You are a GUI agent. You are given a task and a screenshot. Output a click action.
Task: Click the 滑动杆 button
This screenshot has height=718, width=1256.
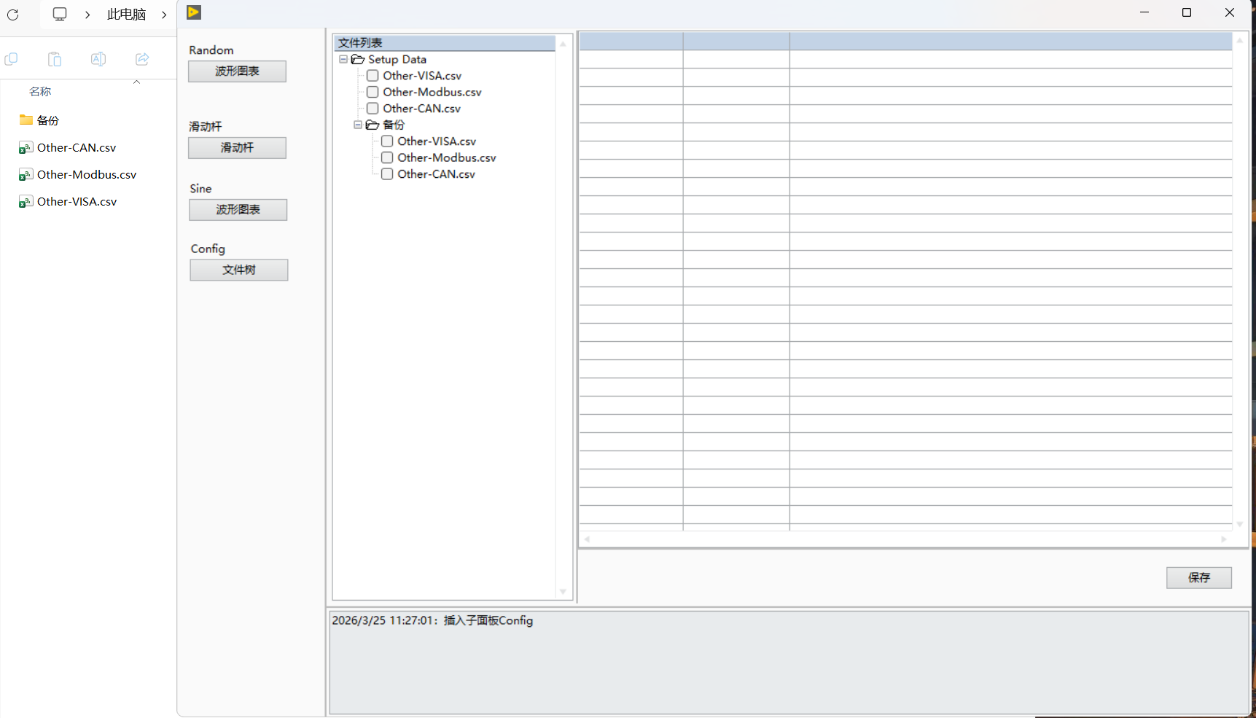tap(238, 147)
